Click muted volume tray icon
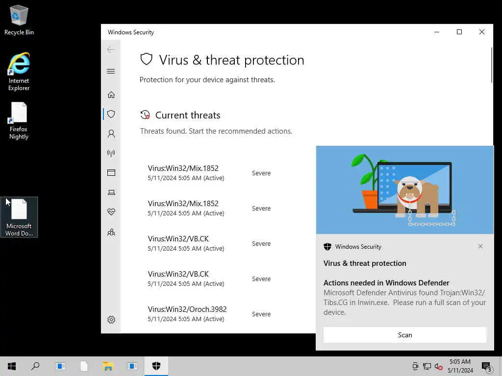The image size is (502, 376). [x=439, y=366]
